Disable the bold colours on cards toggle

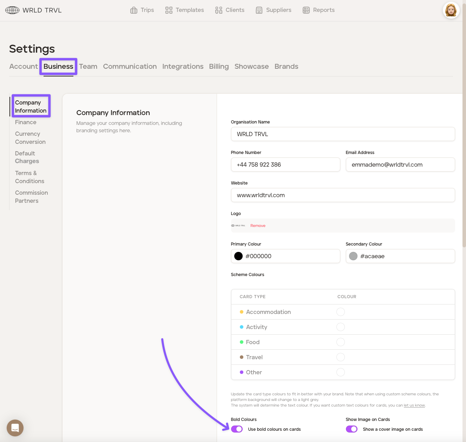(x=237, y=429)
